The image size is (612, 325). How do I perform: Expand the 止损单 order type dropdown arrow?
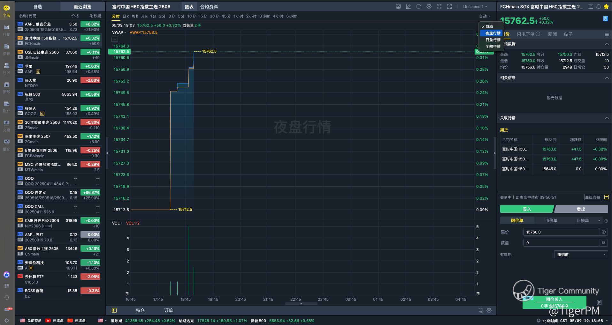pyautogui.click(x=599, y=221)
